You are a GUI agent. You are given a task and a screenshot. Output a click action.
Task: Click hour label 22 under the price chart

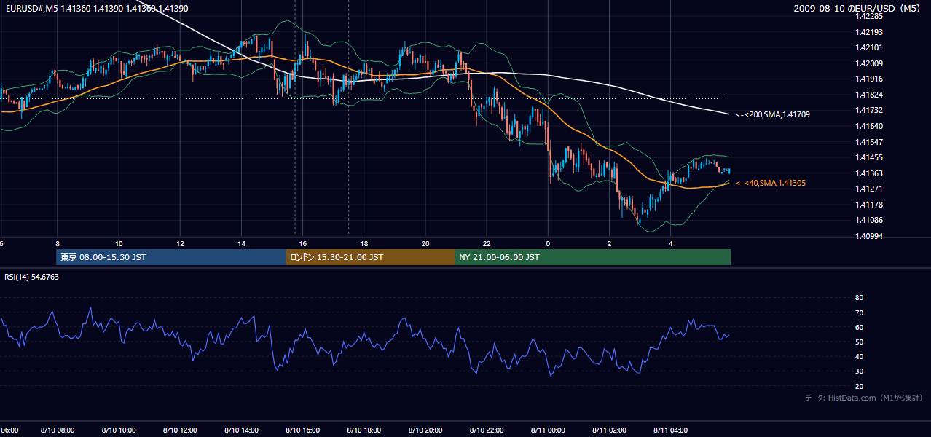click(x=487, y=244)
